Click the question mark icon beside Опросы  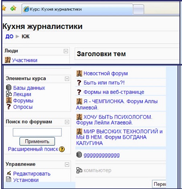[9, 107]
